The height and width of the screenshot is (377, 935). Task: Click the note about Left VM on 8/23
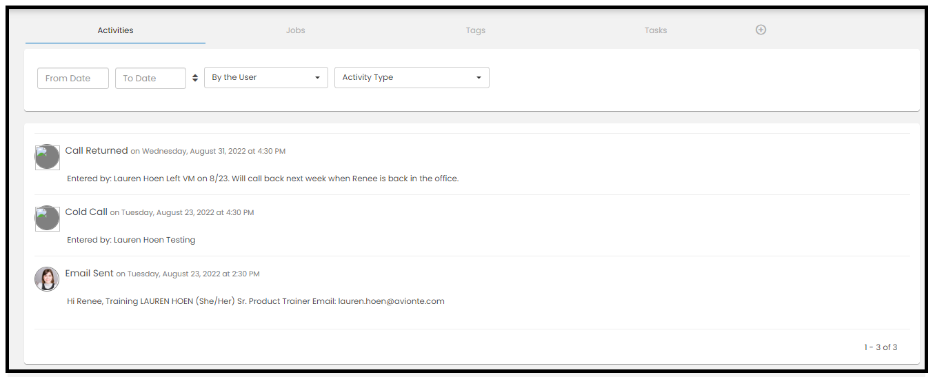[263, 179]
